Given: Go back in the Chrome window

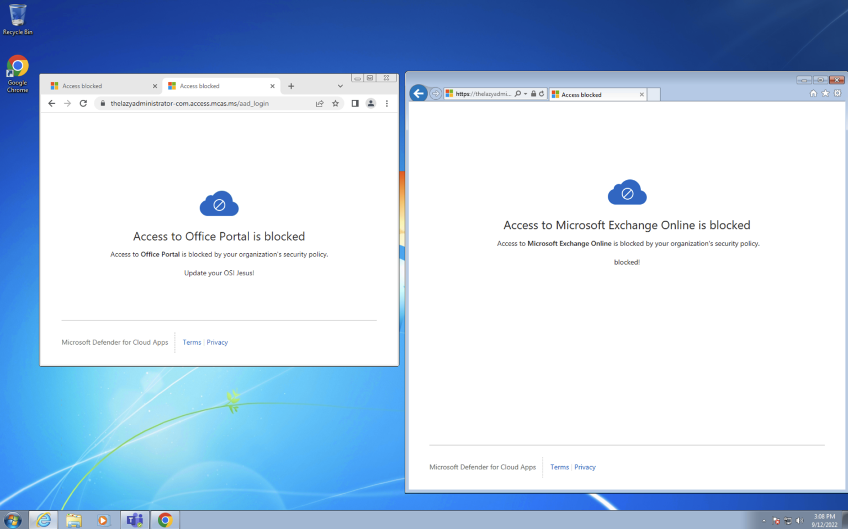Looking at the screenshot, I should (51, 103).
